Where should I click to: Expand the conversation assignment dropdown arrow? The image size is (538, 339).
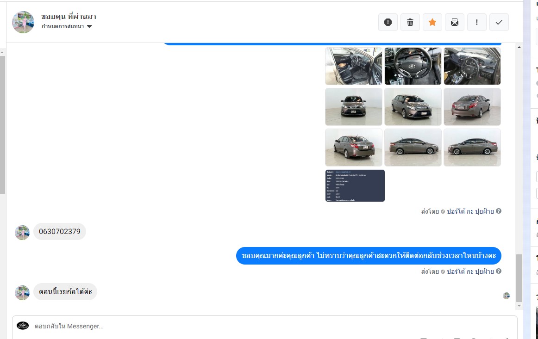coord(89,26)
